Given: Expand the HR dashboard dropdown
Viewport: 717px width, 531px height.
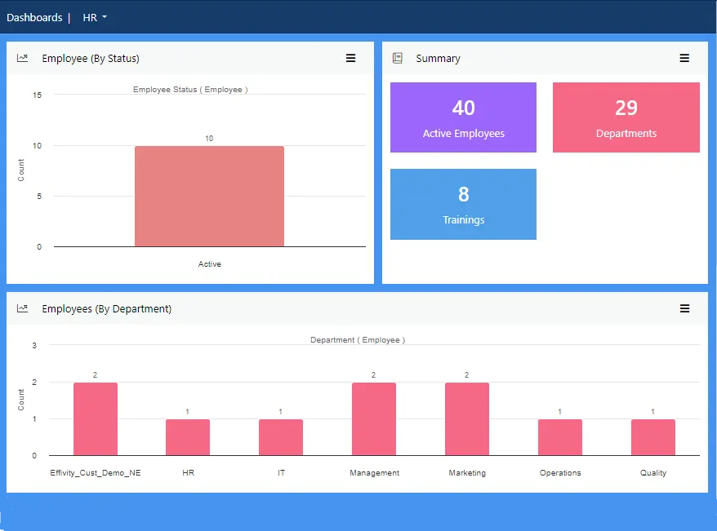Looking at the screenshot, I should tap(94, 17).
